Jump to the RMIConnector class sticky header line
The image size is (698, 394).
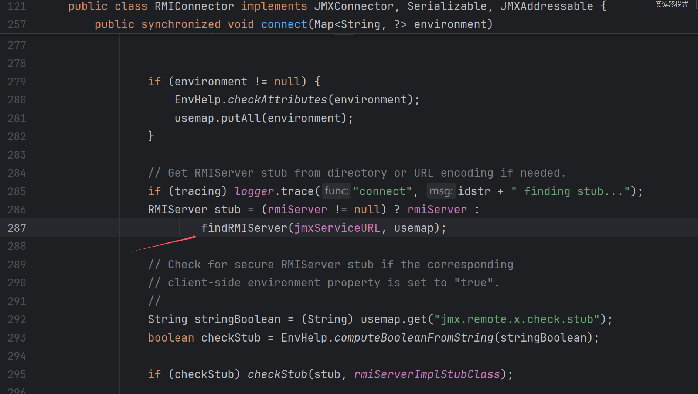(x=194, y=6)
